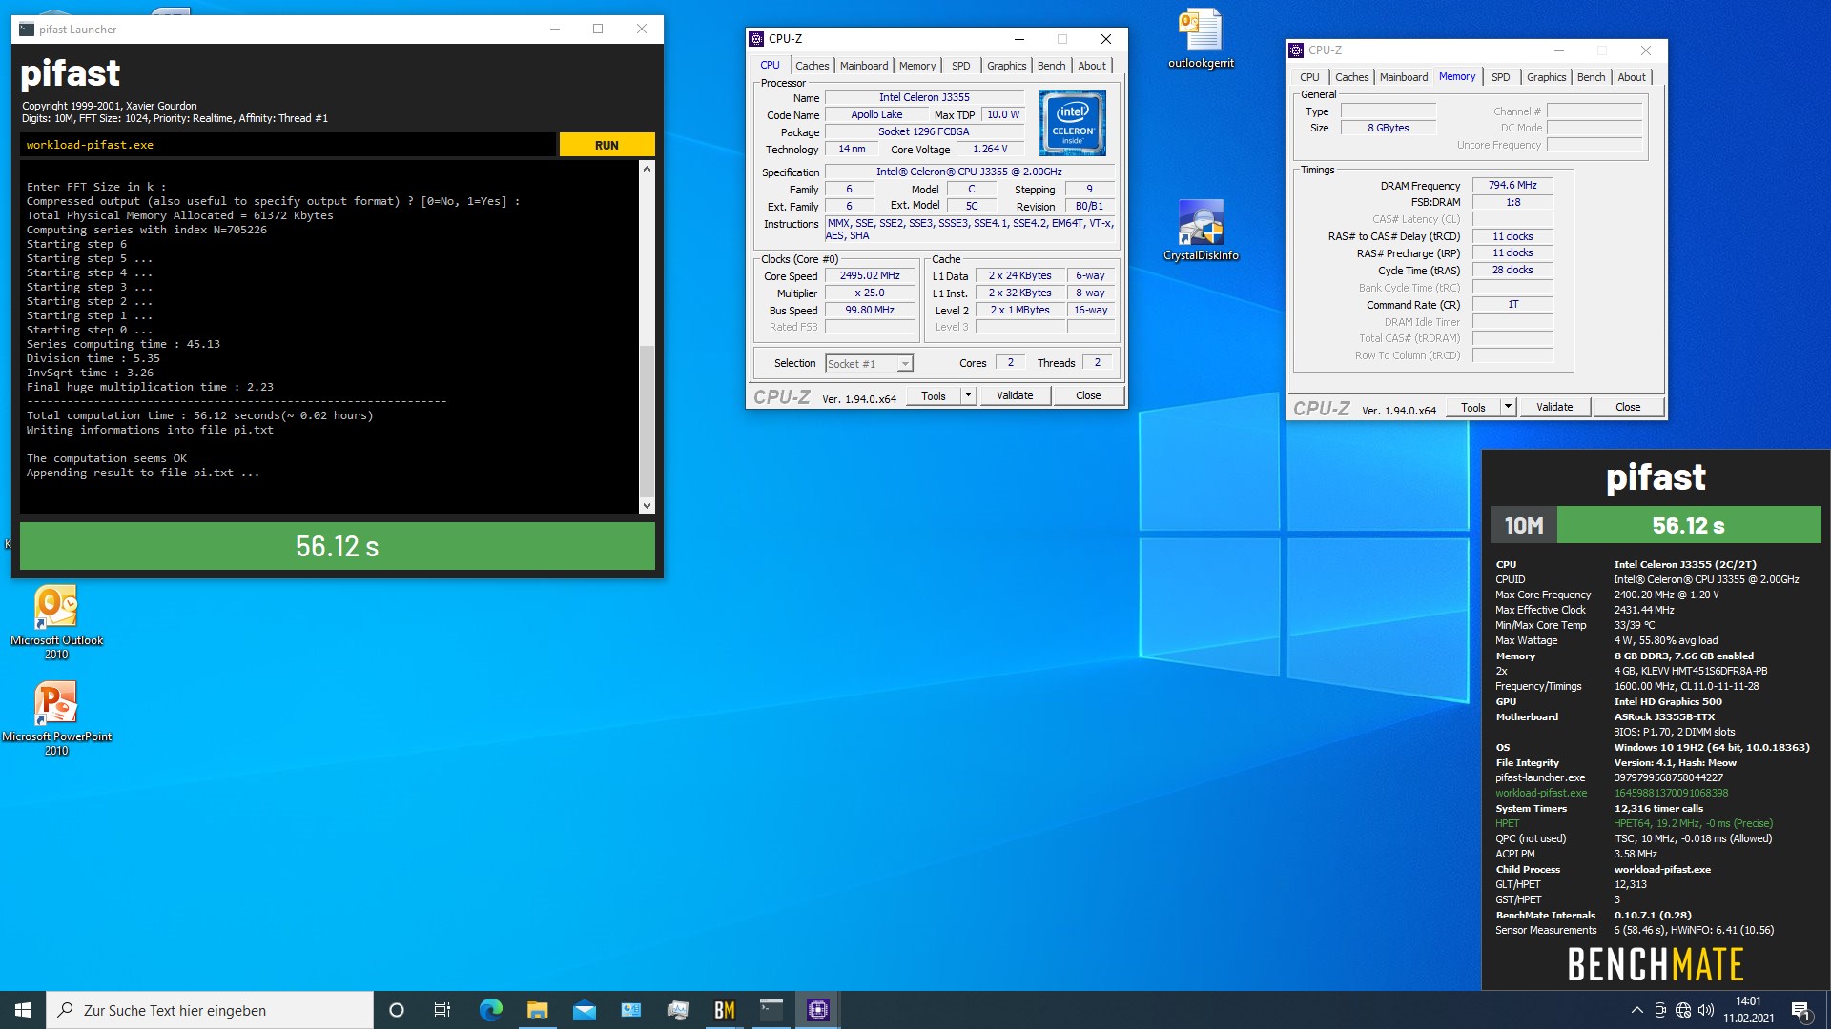
Task: Switch to About tab in right CPU-Z
Action: (1632, 77)
